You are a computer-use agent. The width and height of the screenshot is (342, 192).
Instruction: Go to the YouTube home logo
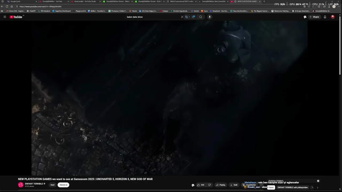click(17, 17)
